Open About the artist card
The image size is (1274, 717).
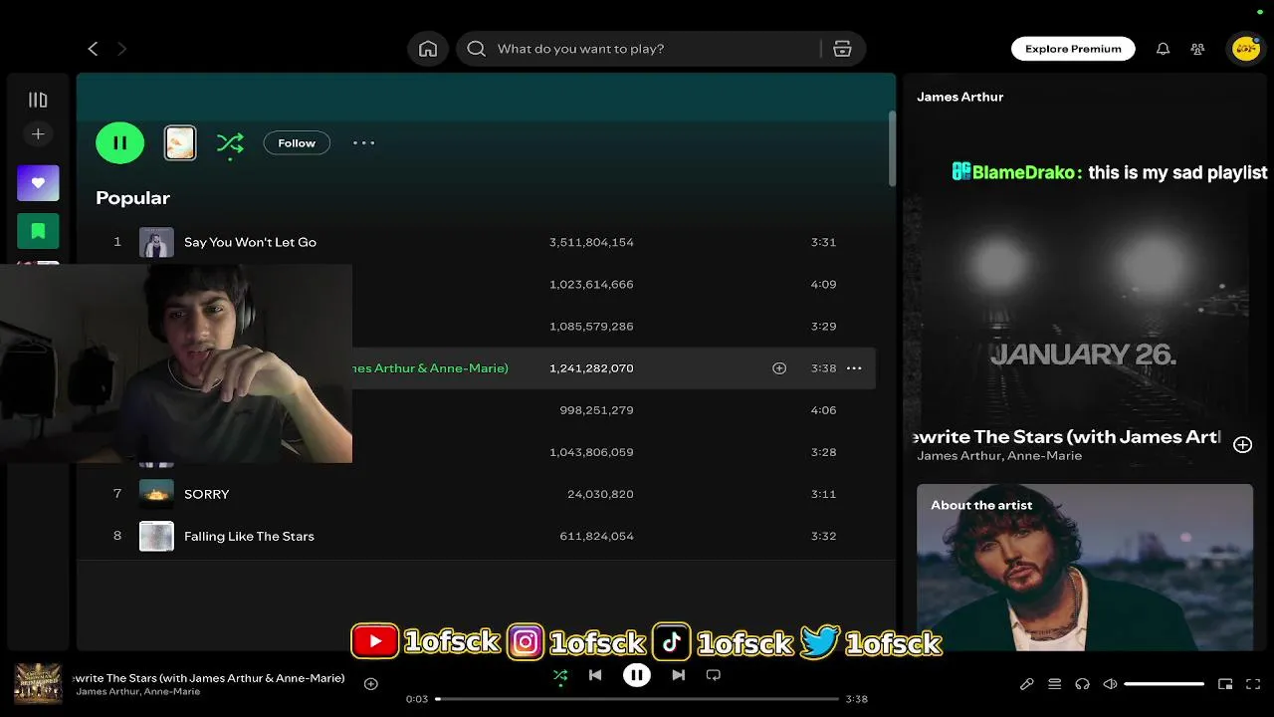tap(1085, 568)
